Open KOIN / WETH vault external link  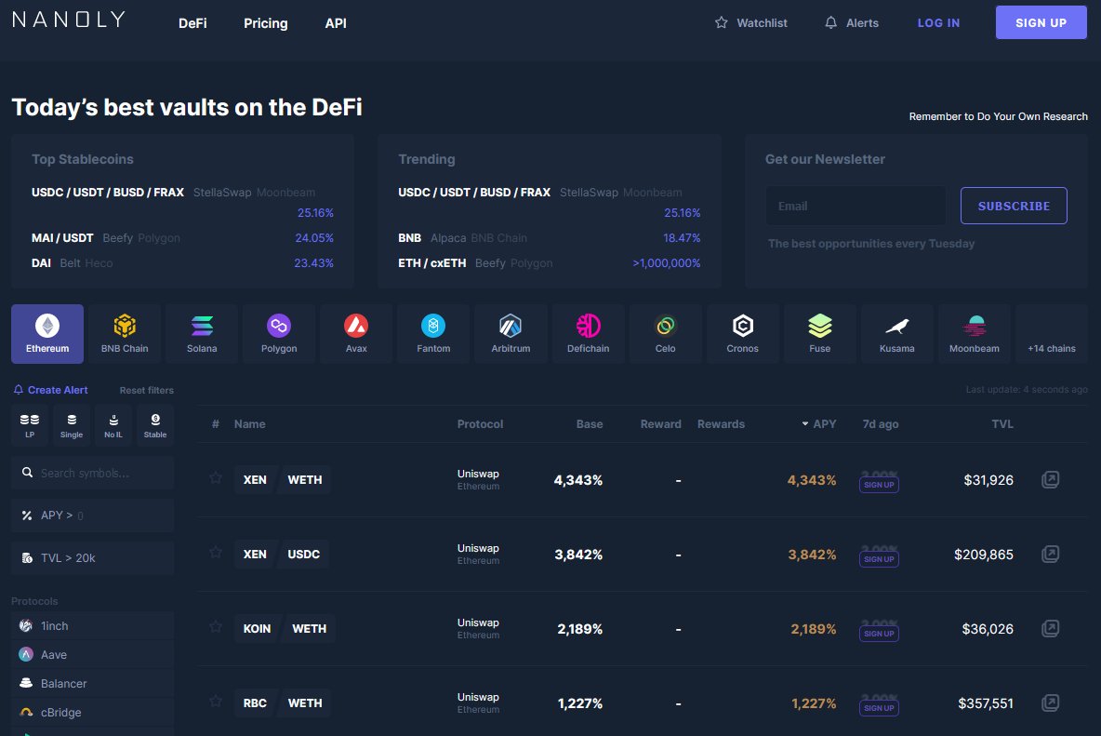1050,629
